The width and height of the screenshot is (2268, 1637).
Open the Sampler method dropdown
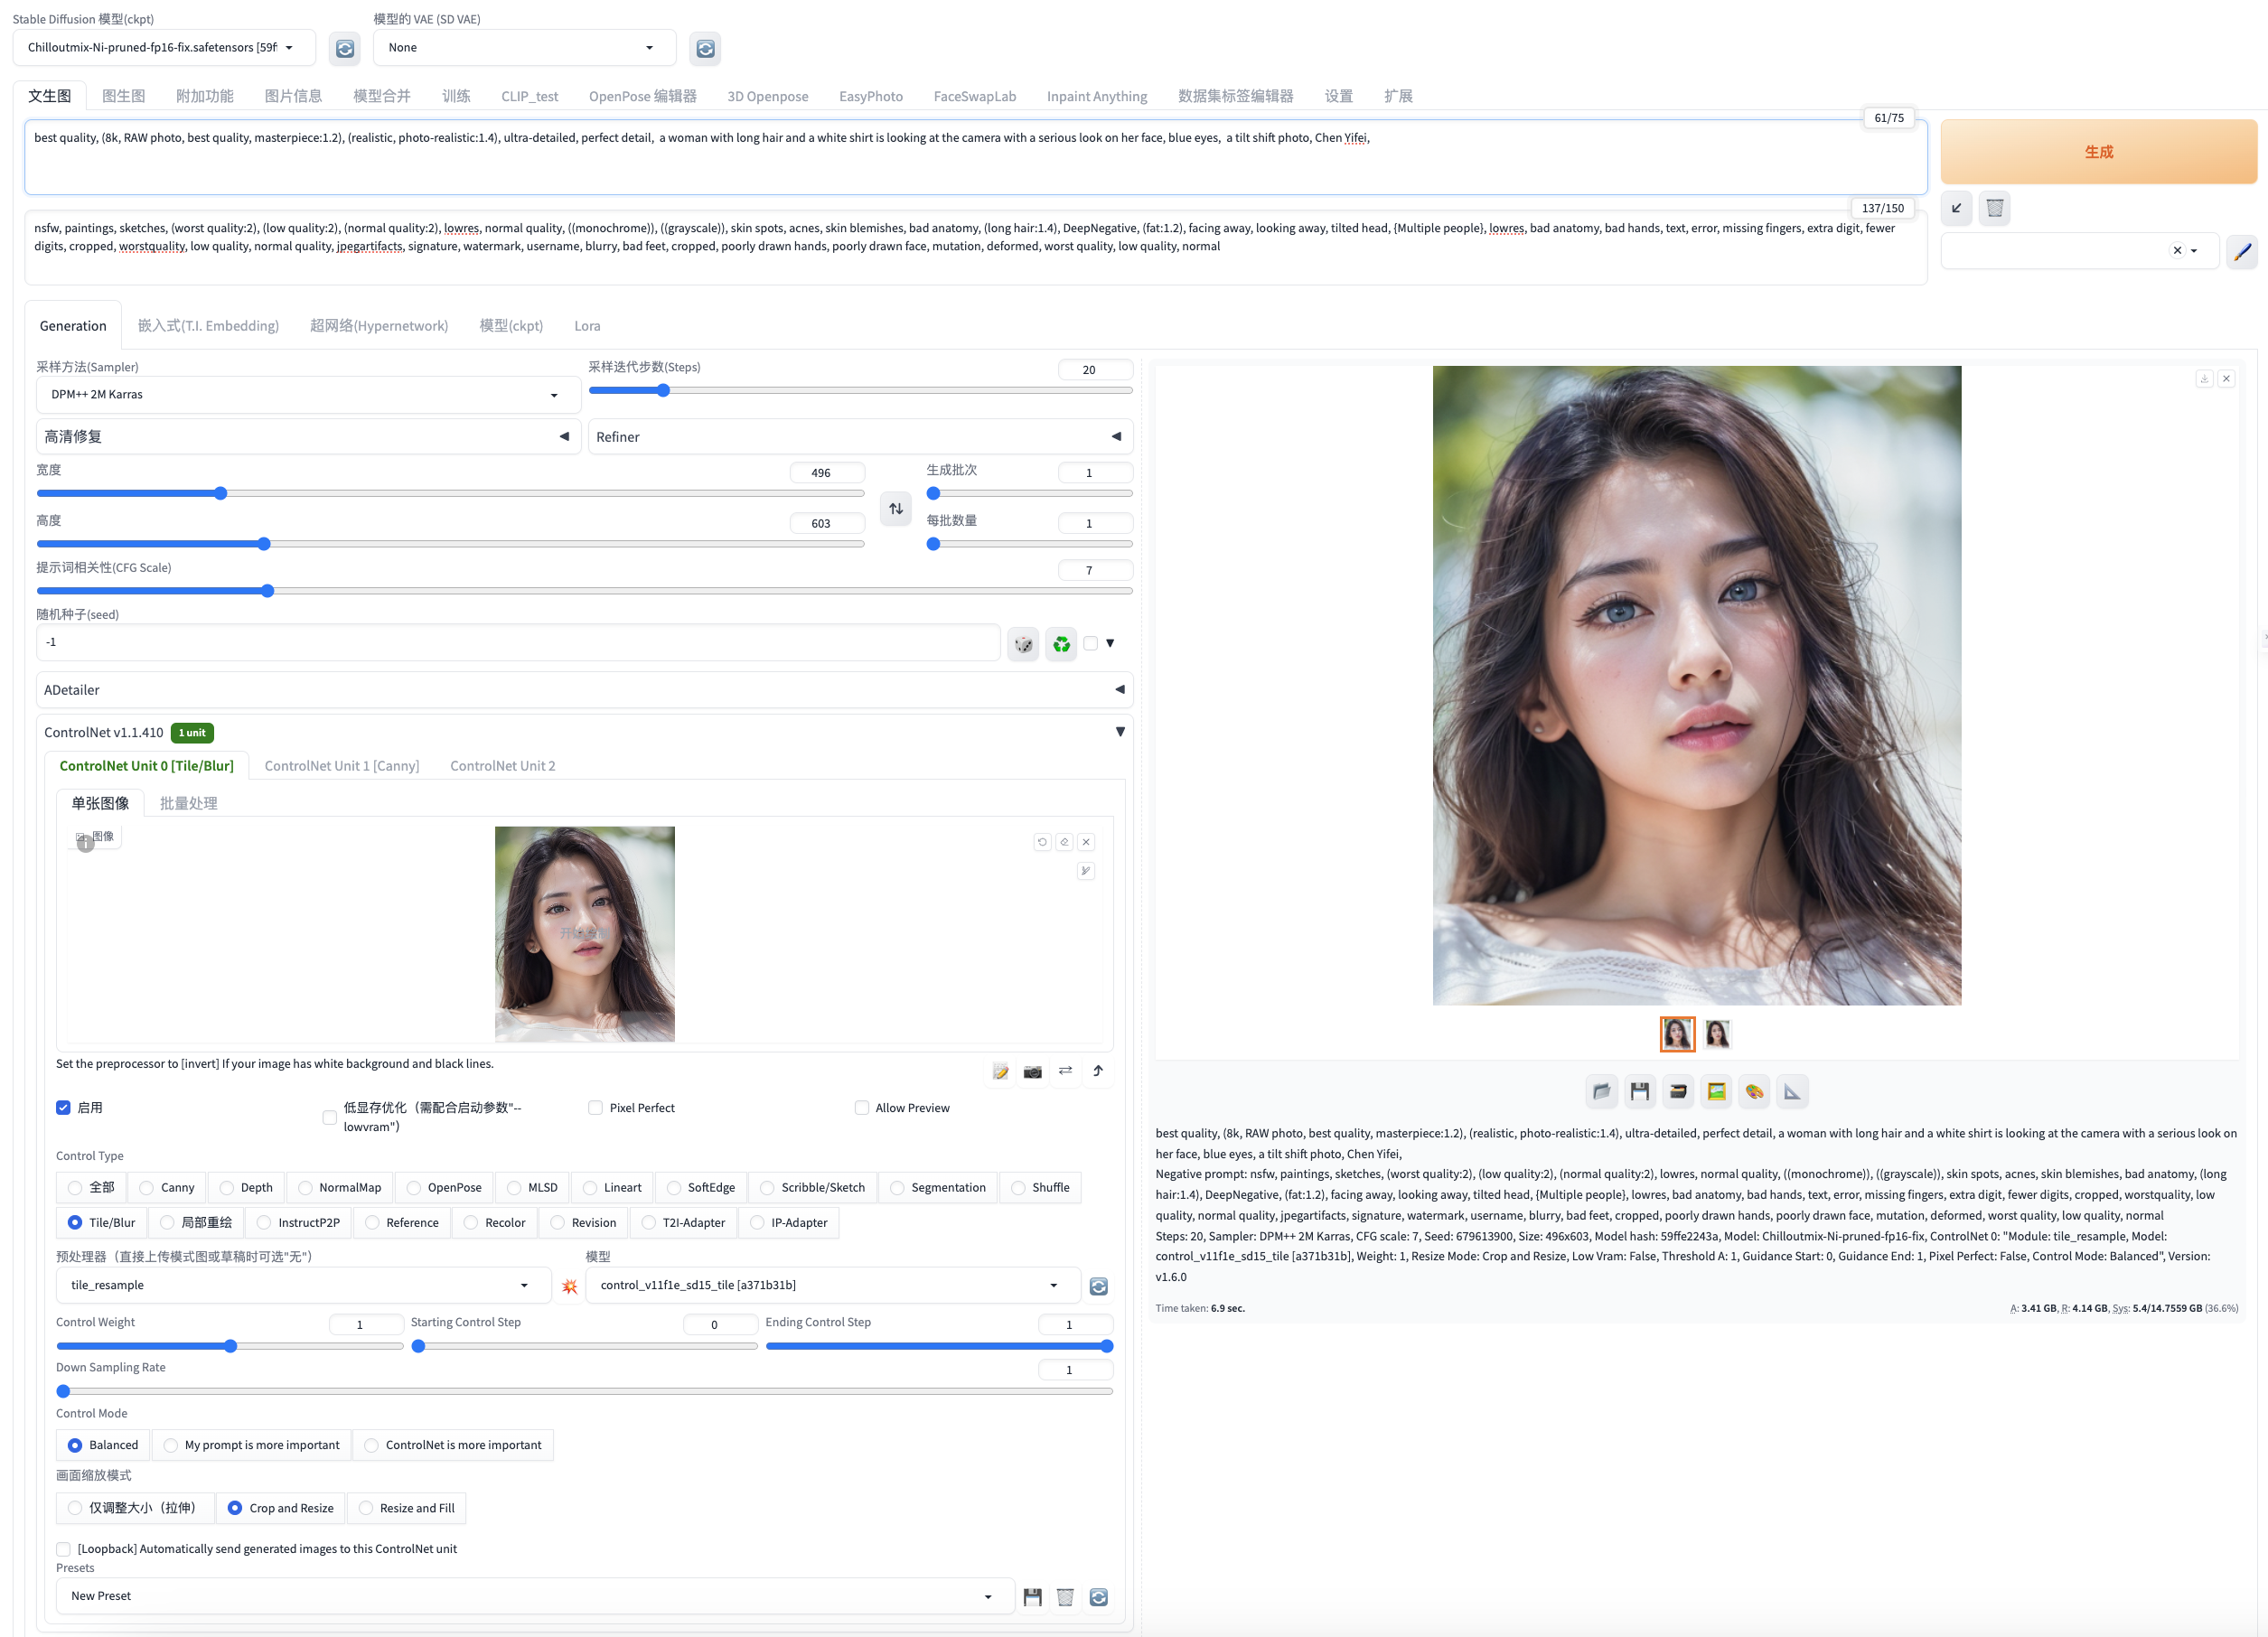click(x=308, y=395)
